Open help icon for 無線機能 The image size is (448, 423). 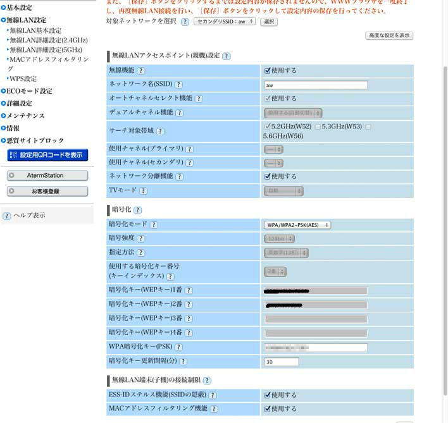point(141,71)
